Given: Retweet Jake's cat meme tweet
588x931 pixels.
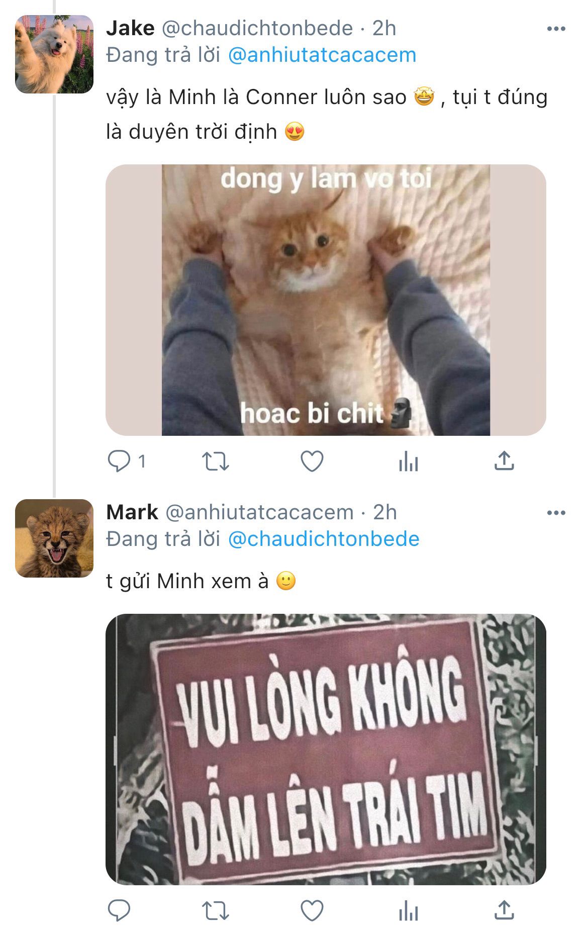Looking at the screenshot, I should click(x=215, y=461).
